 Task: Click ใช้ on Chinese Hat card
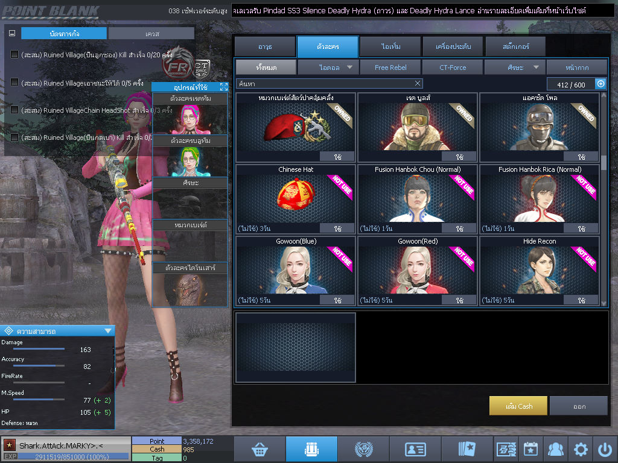coord(337,228)
